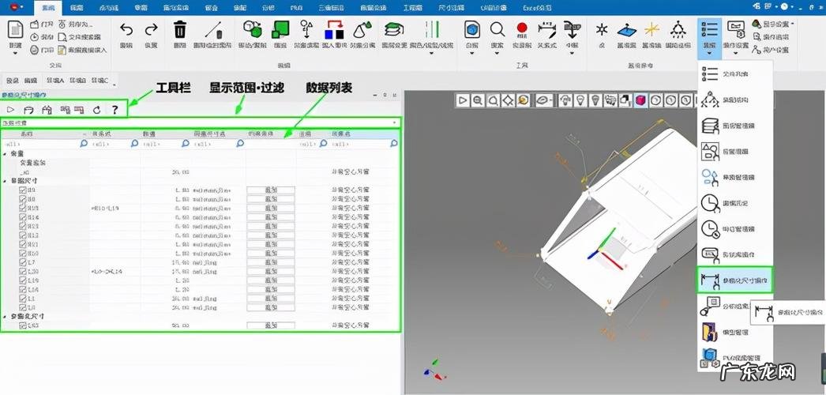Image resolution: width=826 pixels, height=395 pixels.
Task: Click the constraint column button in row L7
Action: point(270,261)
